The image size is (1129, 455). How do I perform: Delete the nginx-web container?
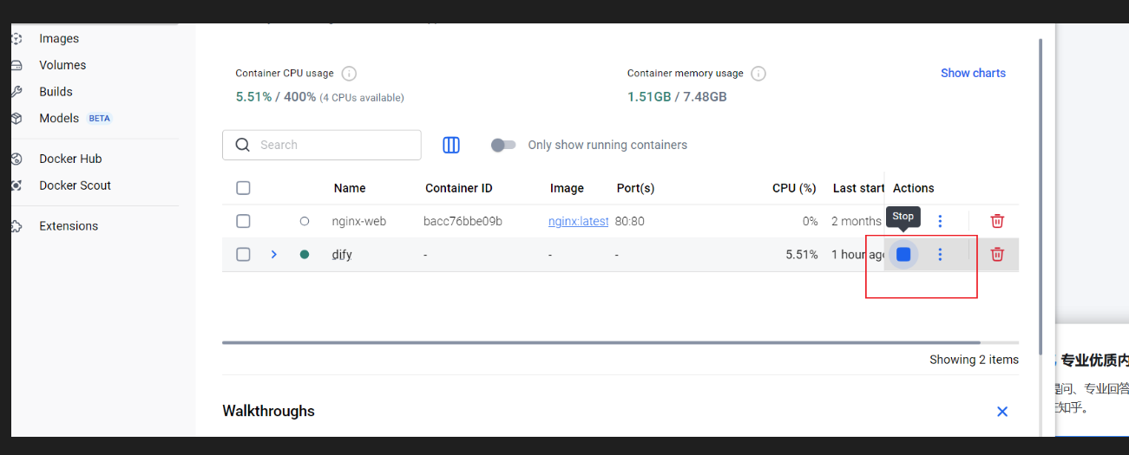pos(997,221)
